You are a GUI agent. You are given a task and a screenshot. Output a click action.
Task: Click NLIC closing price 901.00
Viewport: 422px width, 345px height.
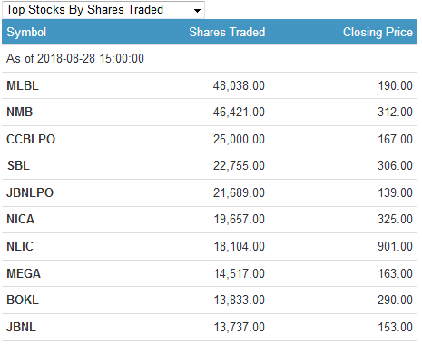[395, 246]
